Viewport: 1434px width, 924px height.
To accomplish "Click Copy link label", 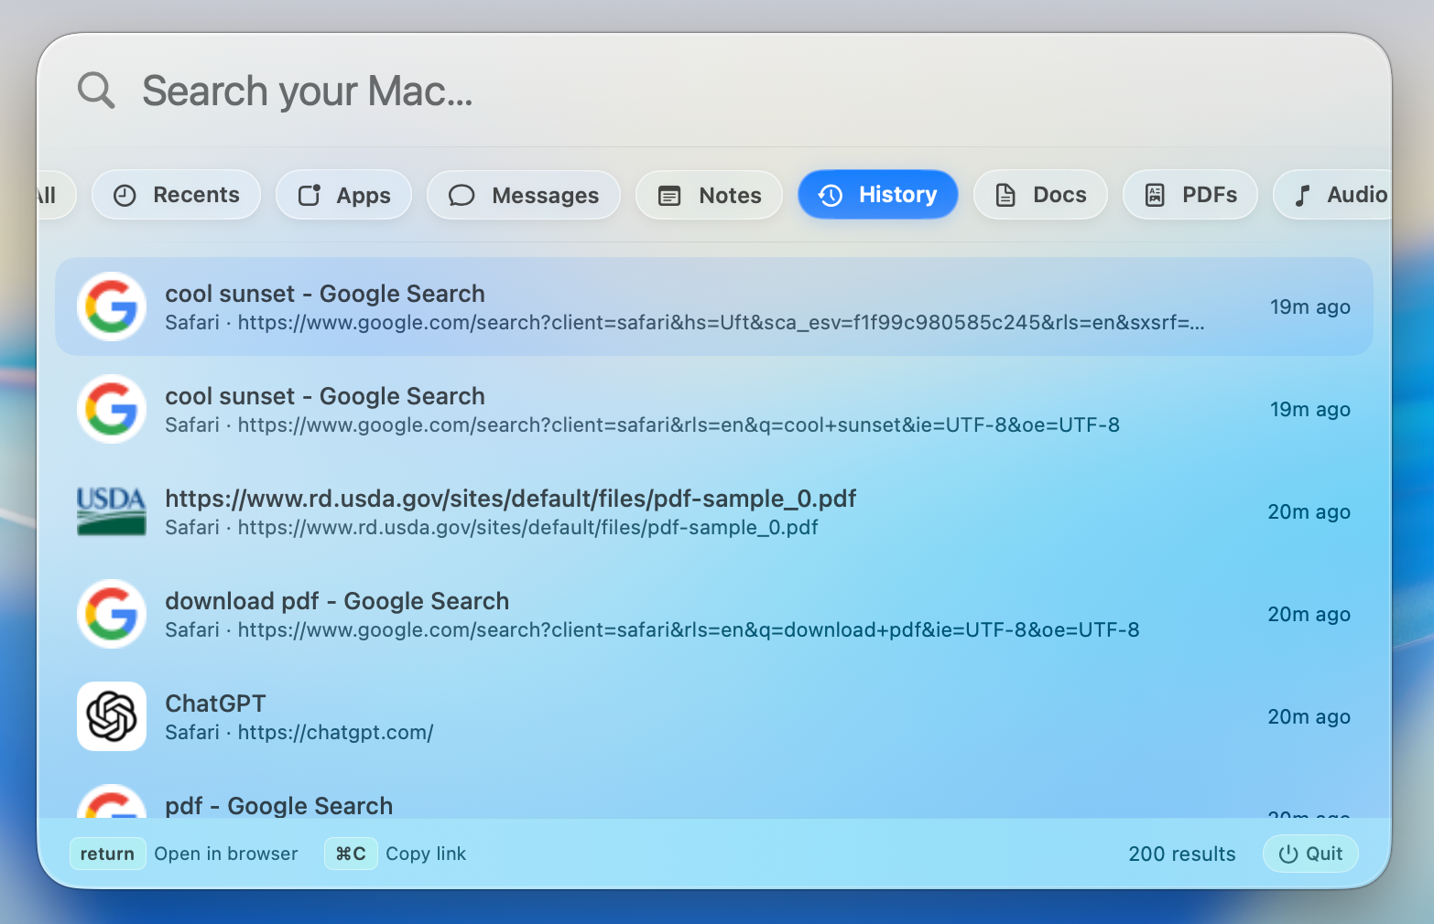I will tap(426, 854).
